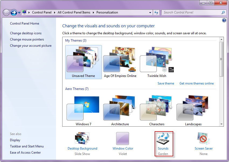Expand arrow after Control Panel breadcrumb

[x=54, y=12]
